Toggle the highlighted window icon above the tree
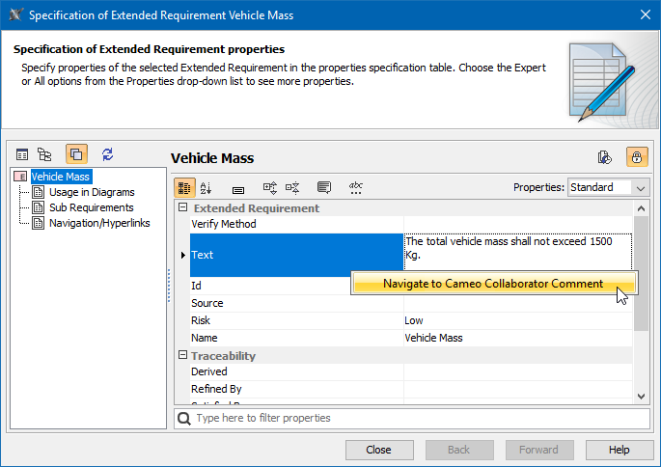661x467 pixels. click(76, 154)
